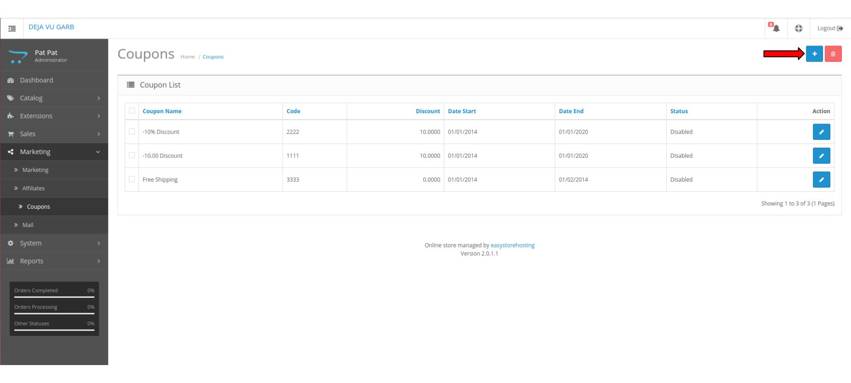851x383 pixels.
Task: Sort by Discount column header
Action: click(428, 111)
